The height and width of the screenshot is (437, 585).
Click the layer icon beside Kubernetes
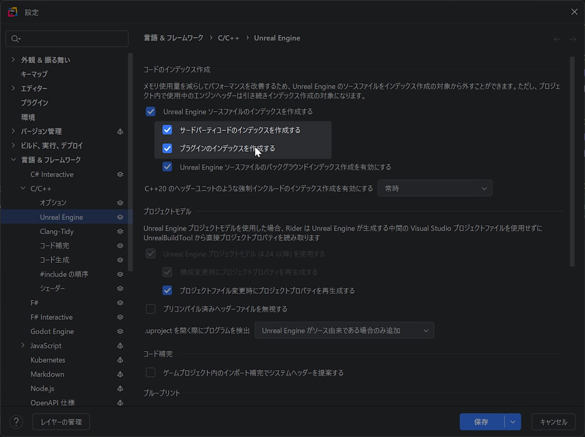tap(120, 360)
